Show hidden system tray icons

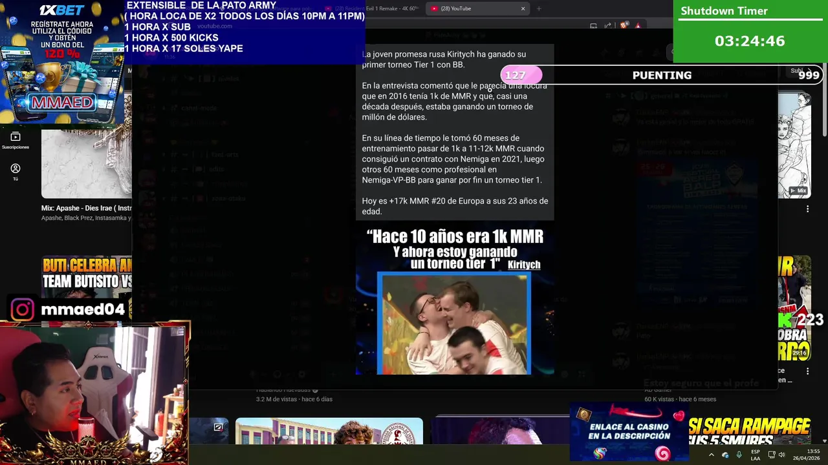(x=711, y=455)
